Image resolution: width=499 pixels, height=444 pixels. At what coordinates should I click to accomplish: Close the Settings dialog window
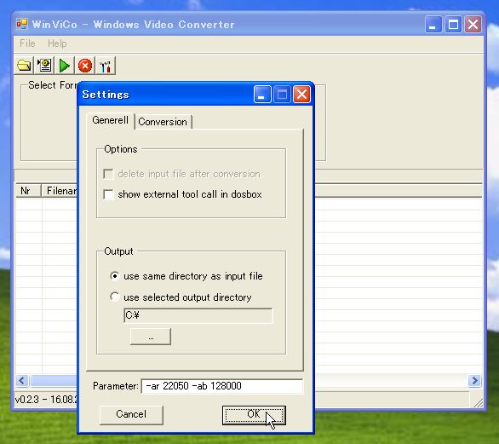click(x=301, y=95)
